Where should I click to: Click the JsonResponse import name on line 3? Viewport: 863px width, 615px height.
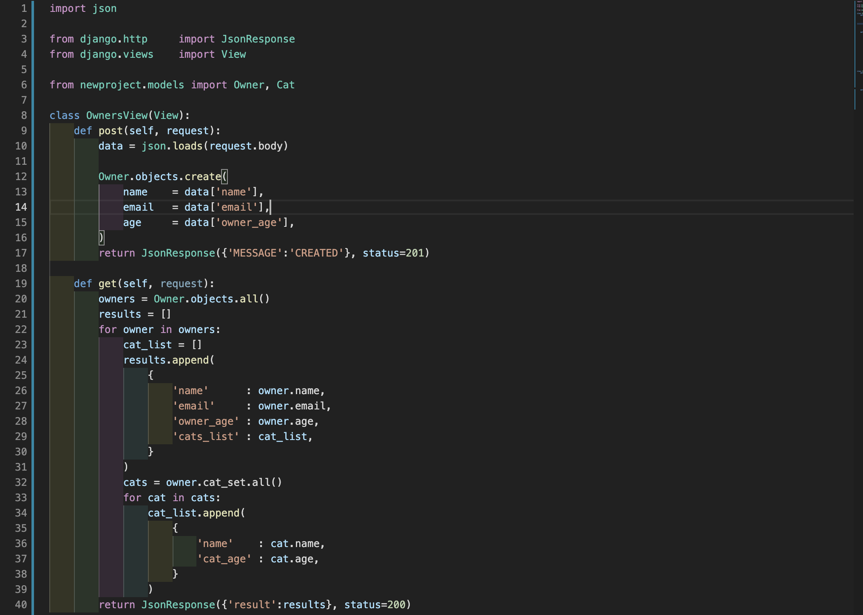click(258, 39)
